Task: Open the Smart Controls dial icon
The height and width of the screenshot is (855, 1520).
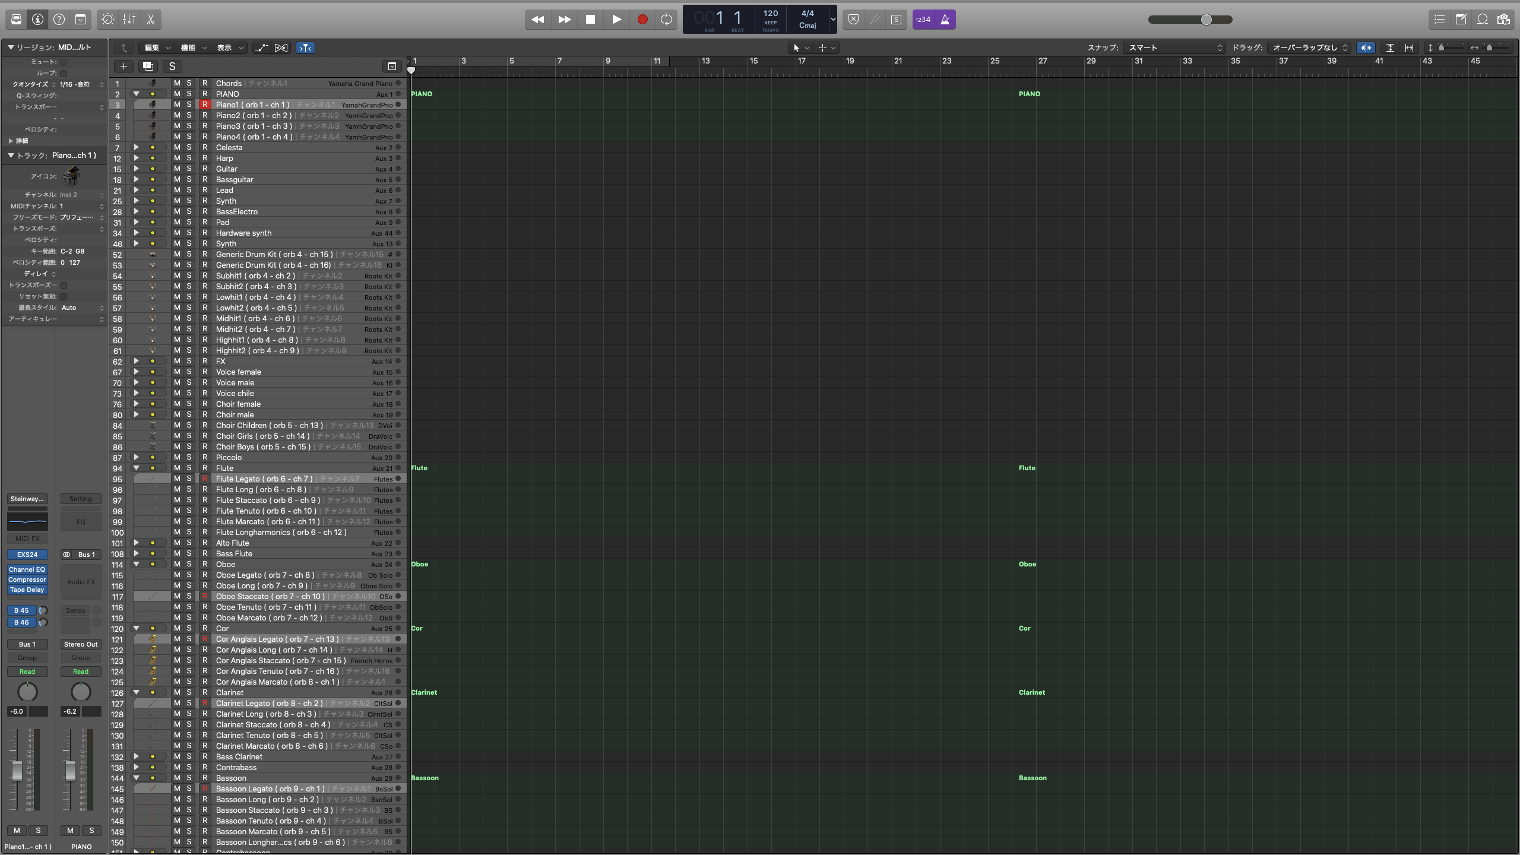Action: [107, 20]
